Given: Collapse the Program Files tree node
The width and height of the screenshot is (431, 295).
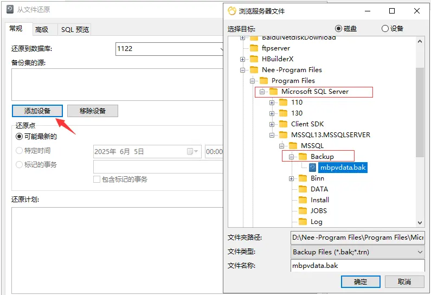Looking at the screenshot, I should click(252, 81).
